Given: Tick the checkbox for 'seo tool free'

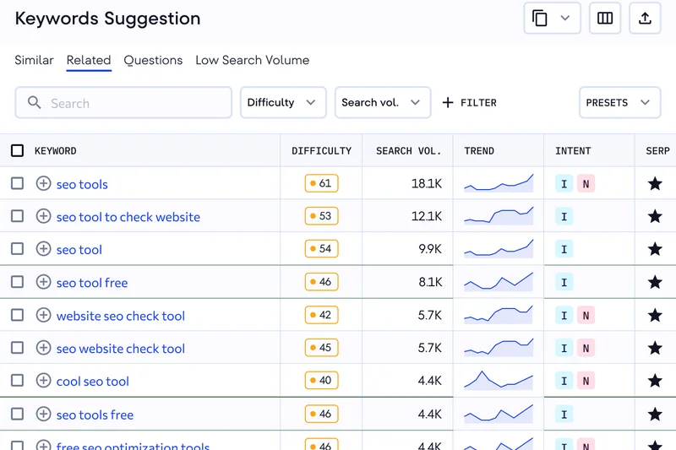Looking at the screenshot, I should click(17, 282).
